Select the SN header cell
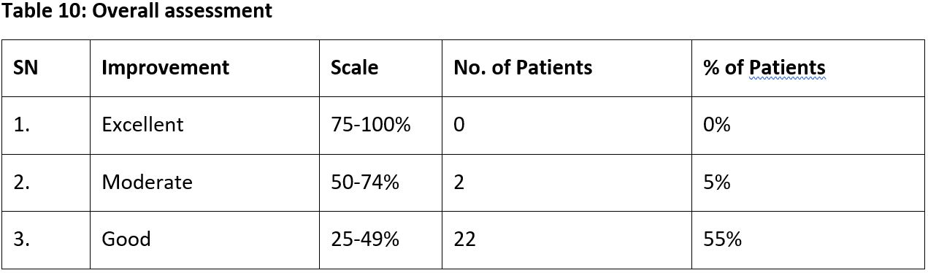 46,68
